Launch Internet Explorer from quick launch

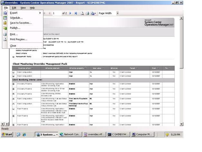(x=24, y=135)
